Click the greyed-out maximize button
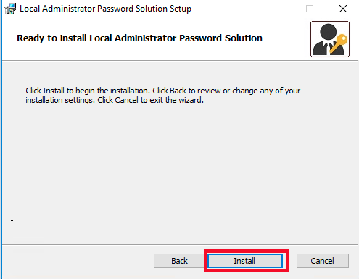Viewport: 359px width, 279px height. point(310,9)
